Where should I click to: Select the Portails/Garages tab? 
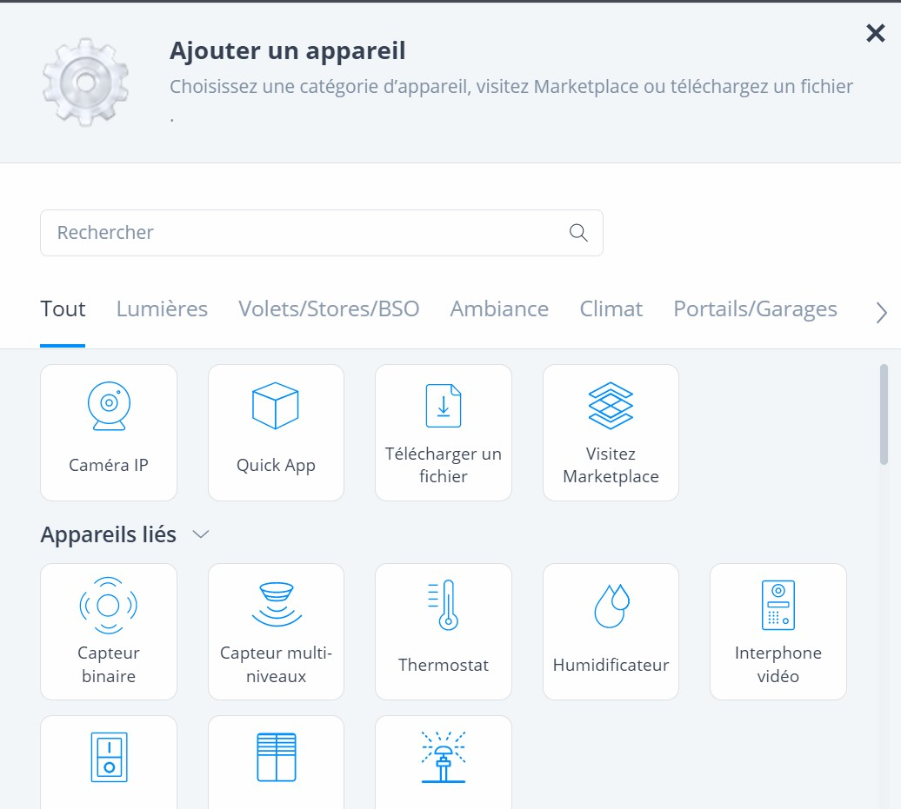(755, 309)
